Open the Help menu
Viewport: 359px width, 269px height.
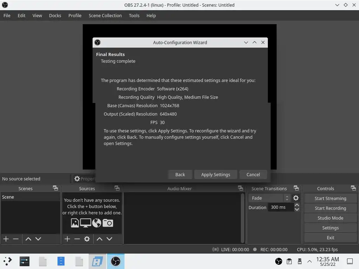(151, 15)
